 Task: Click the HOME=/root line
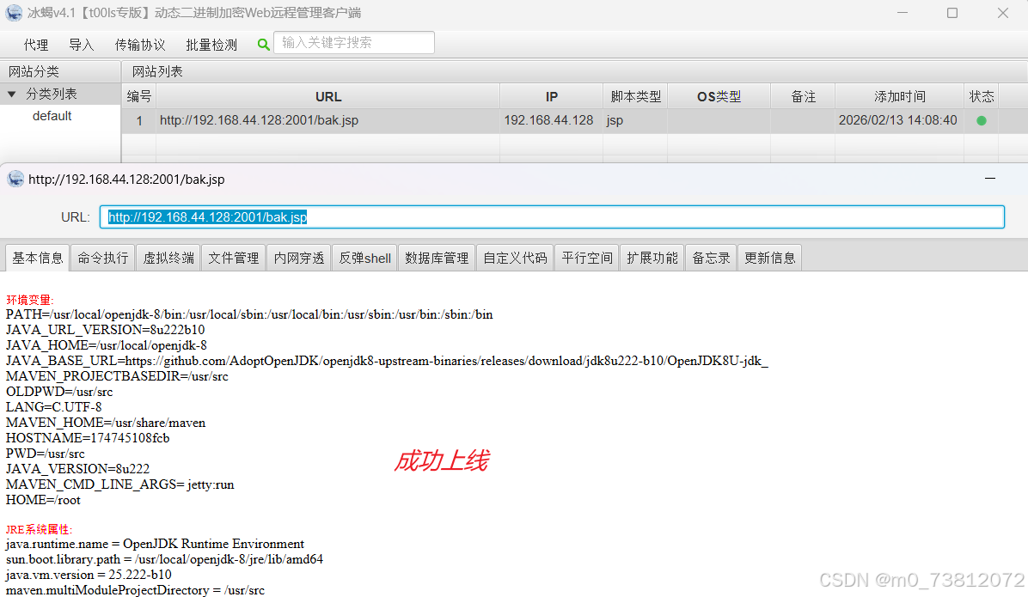pyautogui.click(x=43, y=500)
